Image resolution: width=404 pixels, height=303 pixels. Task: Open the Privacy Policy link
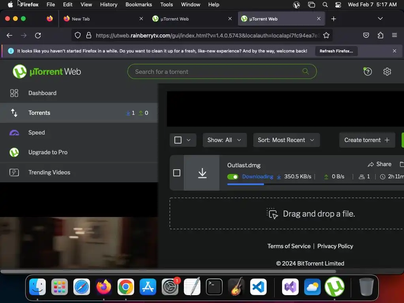(x=335, y=246)
